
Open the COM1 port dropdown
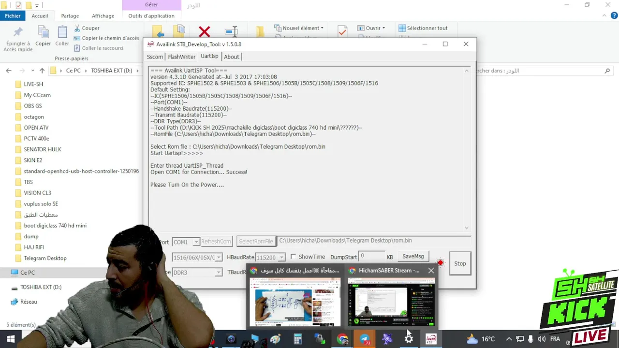196,242
